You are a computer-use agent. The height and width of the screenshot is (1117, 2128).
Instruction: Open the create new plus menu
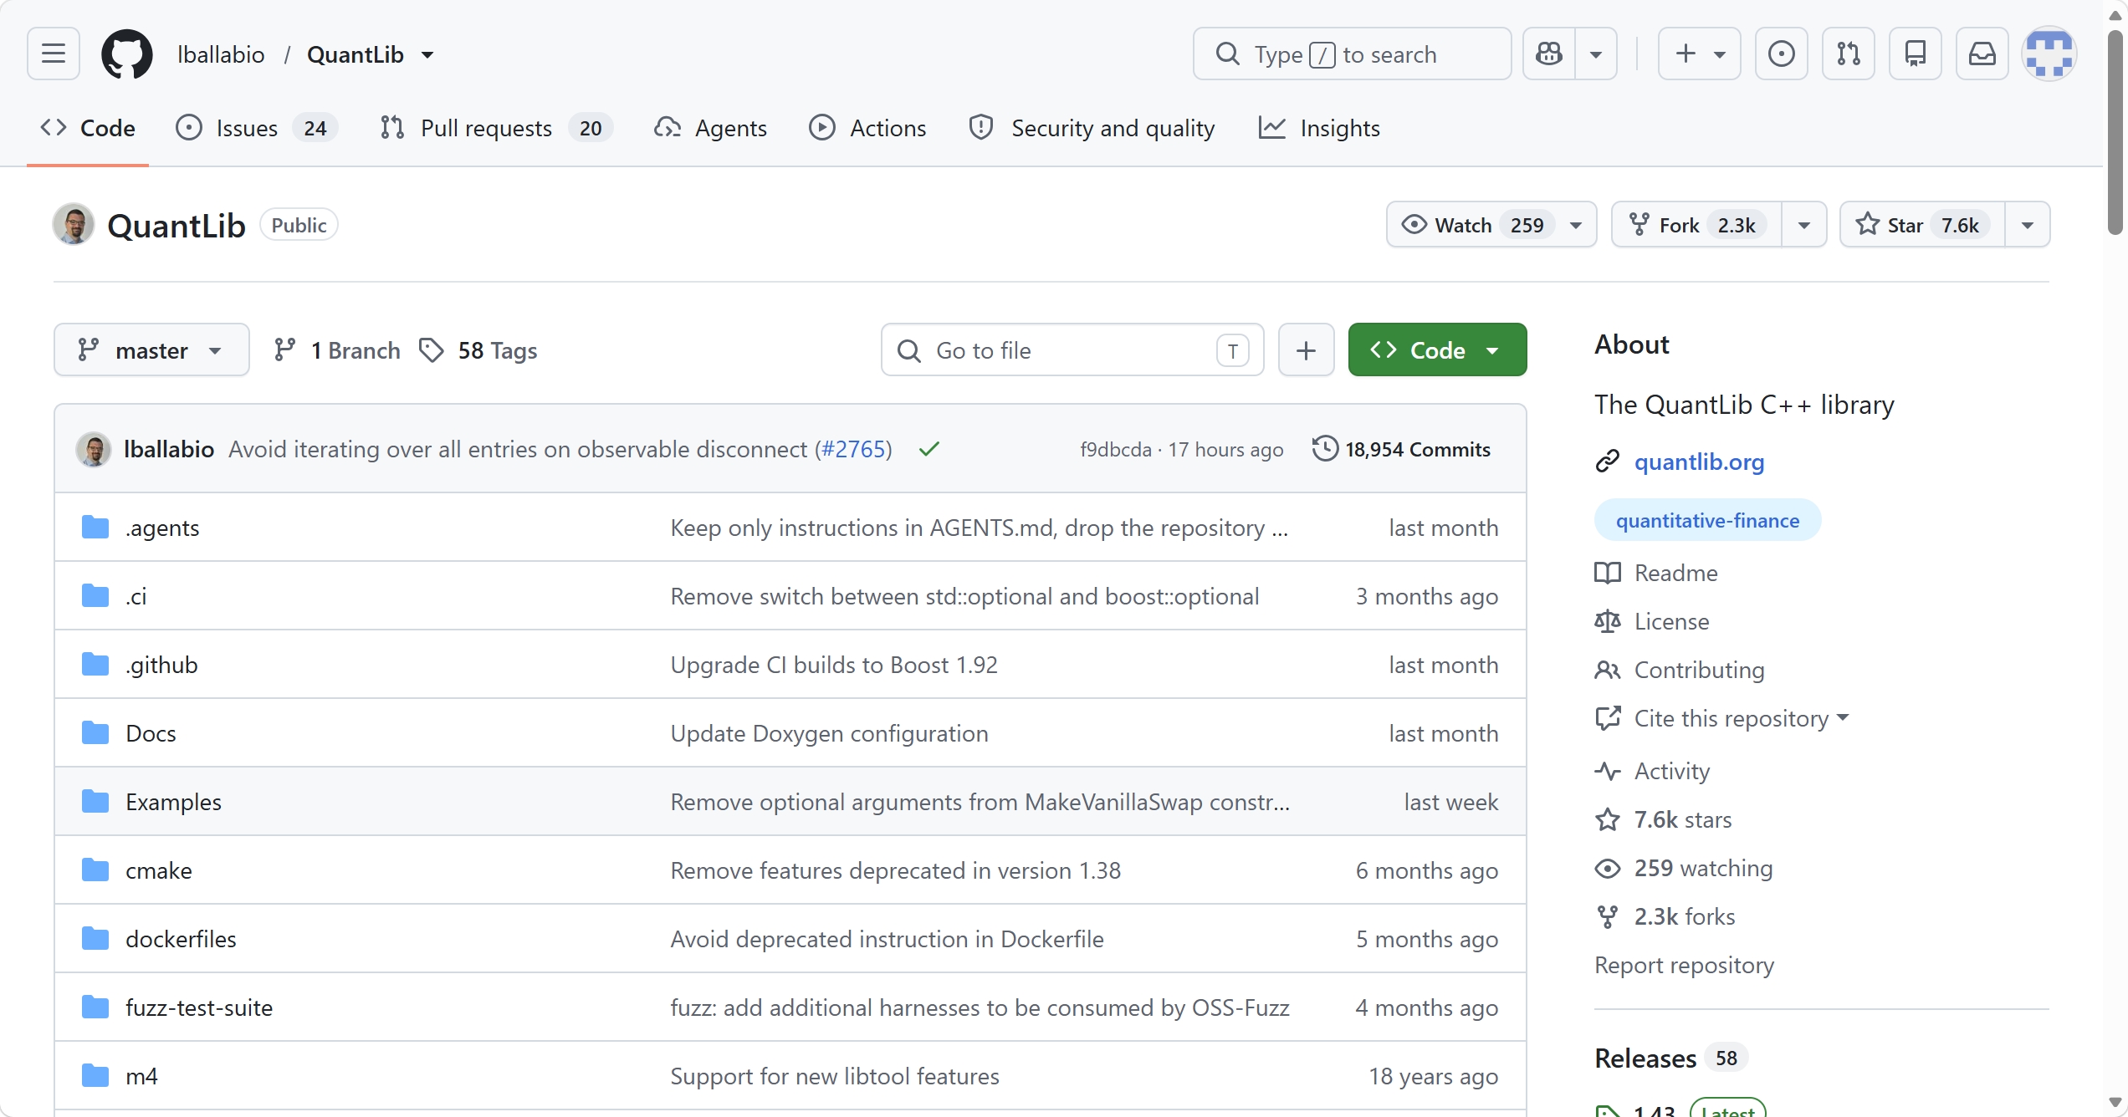[1700, 54]
